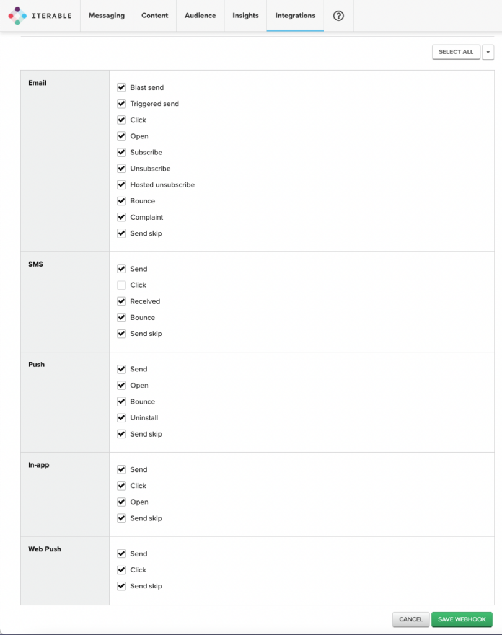Expand the Select All dropdown arrow
502x635 pixels.
(488, 52)
